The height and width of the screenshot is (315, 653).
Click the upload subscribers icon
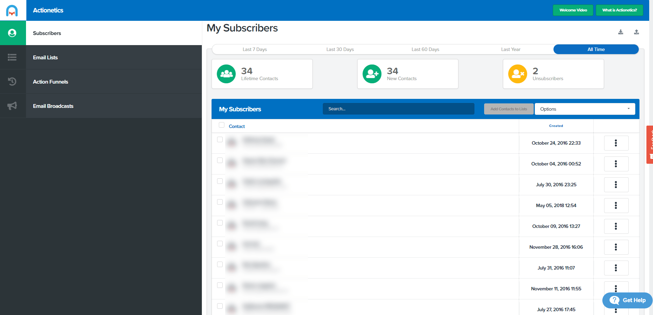636,32
